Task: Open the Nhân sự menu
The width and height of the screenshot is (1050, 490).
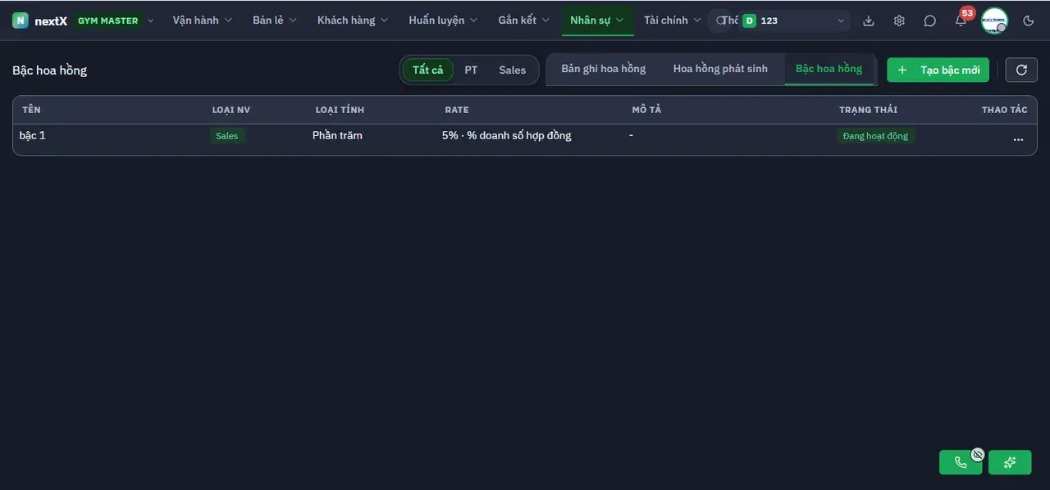Action: [x=597, y=20]
